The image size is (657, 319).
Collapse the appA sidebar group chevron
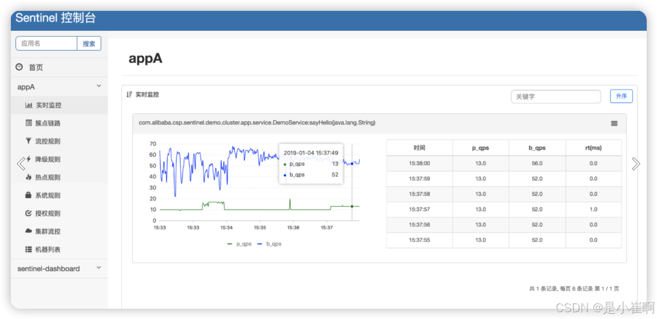tap(99, 86)
